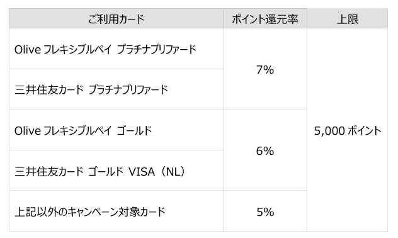Click the 7% point rate cell
Screen dimensions: 398x238
tap(265, 69)
